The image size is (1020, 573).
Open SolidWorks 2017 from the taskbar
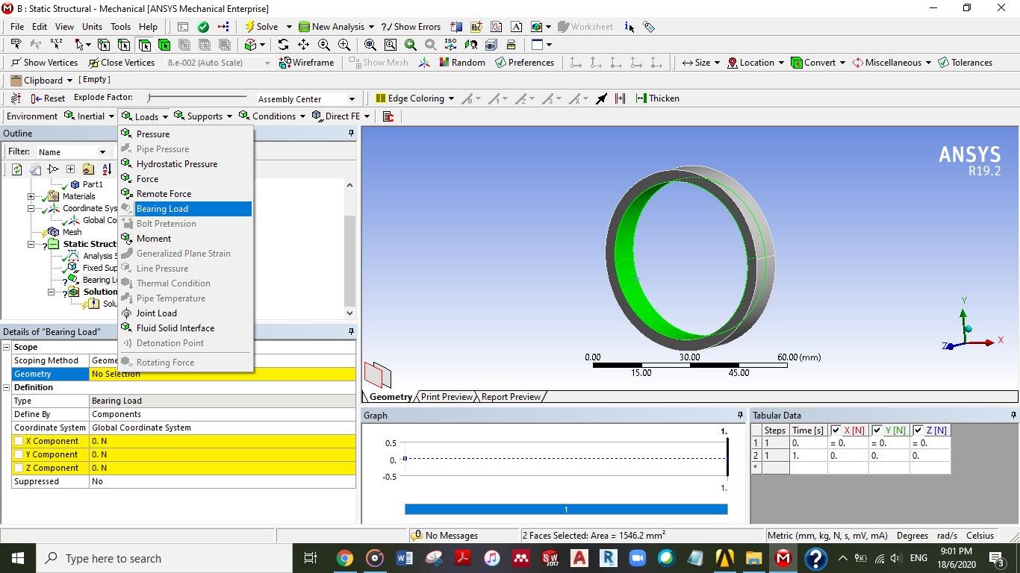click(550, 558)
